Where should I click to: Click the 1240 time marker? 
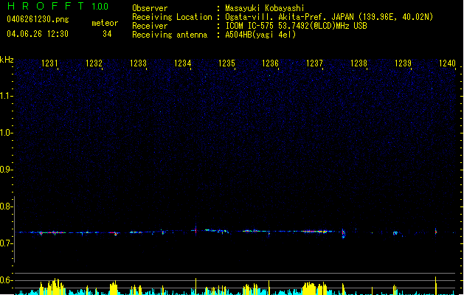pyautogui.click(x=447, y=63)
